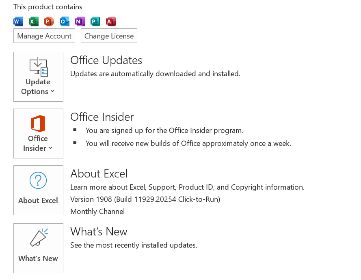Open Manage Account
The width and height of the screenshot is (361, 280).
[x=44, y=36]
